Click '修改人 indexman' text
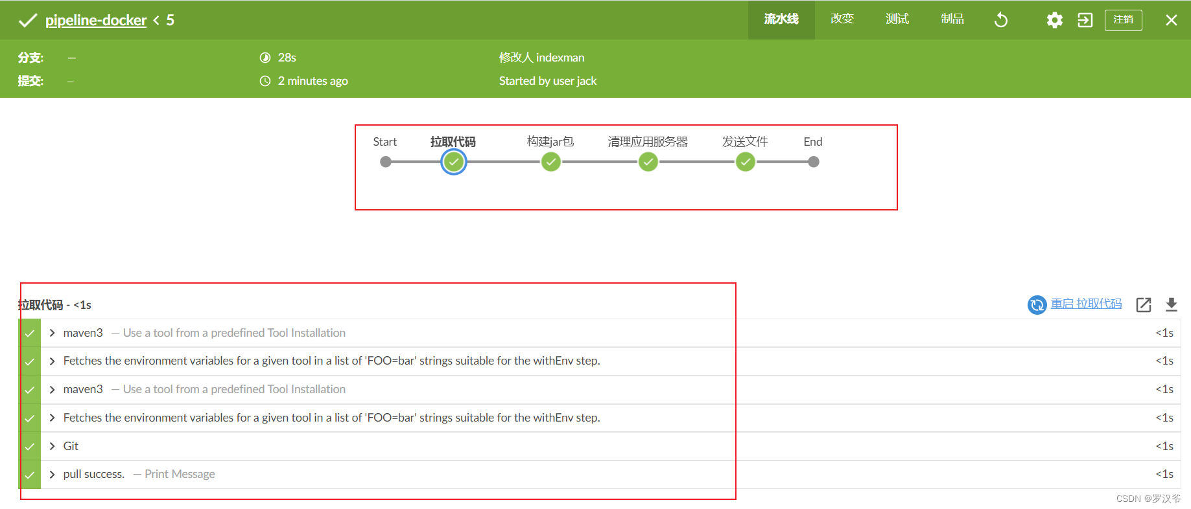The height and width of the screenshot is (509, 1191). (x=541, y=58)
